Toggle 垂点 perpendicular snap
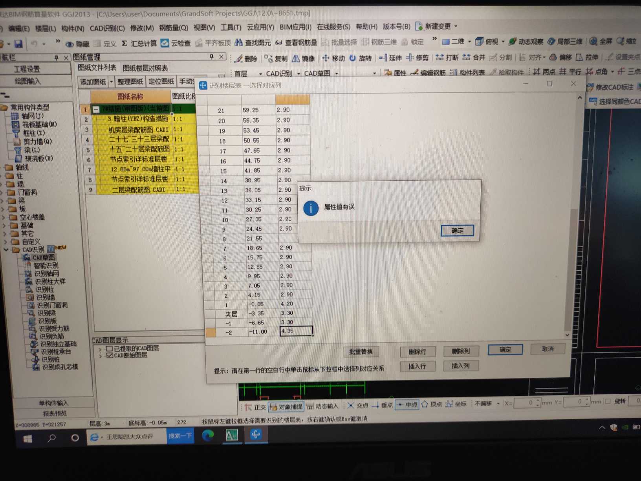This screenshot has width=641, height=481. [x=382, y=405]
